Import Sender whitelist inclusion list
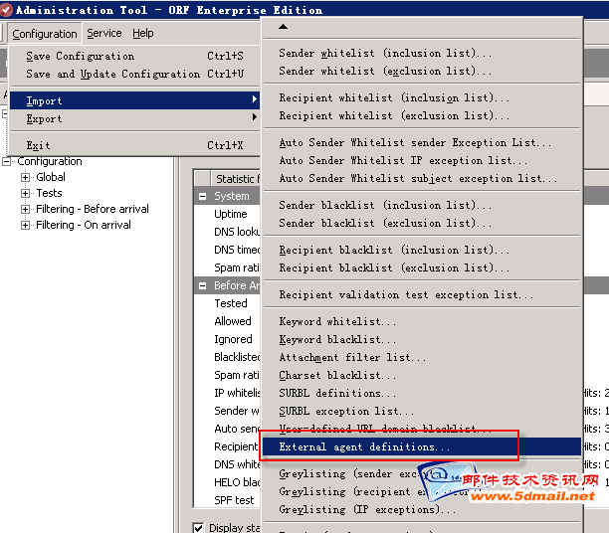 pyautogui.click(x=422, y=53)
